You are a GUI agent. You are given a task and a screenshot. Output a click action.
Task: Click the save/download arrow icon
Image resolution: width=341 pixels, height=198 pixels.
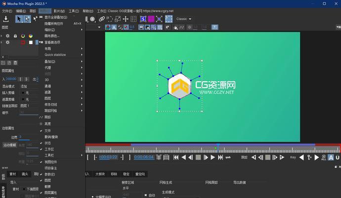click(6, 19)
